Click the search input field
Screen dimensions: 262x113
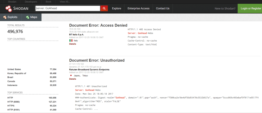[68, 8]
